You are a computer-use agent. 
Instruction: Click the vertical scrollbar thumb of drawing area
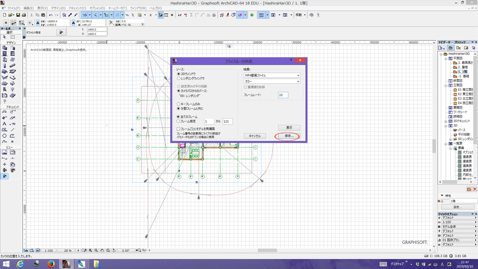434,146
